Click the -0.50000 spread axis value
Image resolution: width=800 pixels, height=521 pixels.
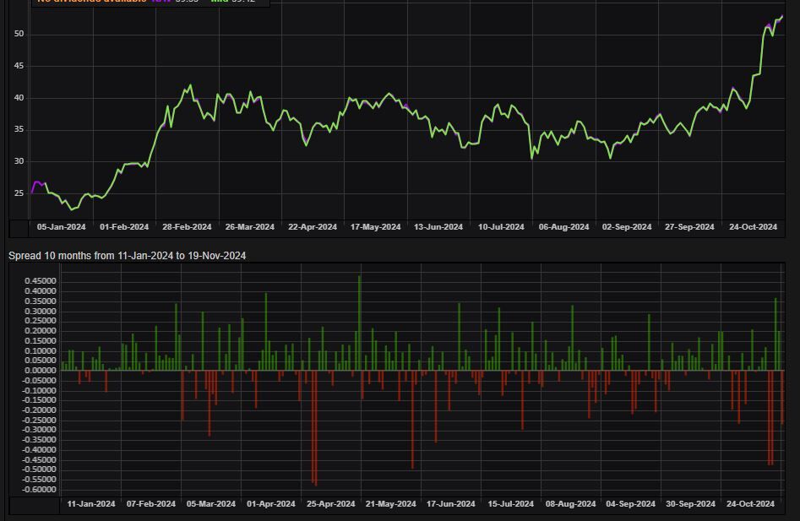pos(39,469)
